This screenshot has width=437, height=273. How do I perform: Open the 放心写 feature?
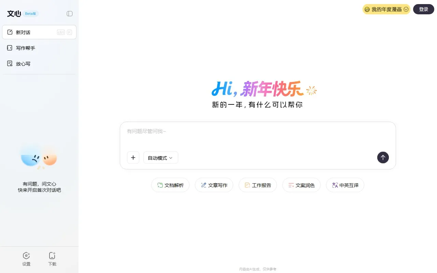pyautogui.click(x=23, y=63)
